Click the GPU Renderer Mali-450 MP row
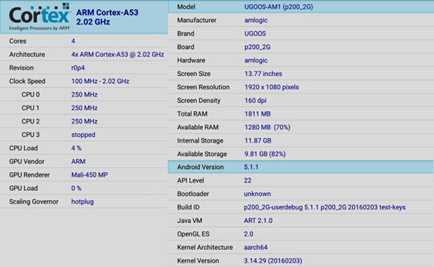 (x=84, y=175)
